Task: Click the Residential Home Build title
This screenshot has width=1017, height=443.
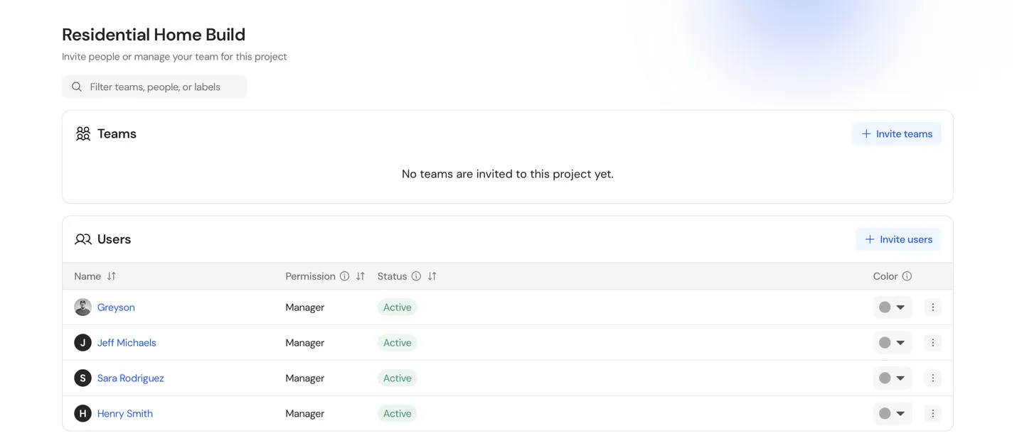Action: (154, 34)
